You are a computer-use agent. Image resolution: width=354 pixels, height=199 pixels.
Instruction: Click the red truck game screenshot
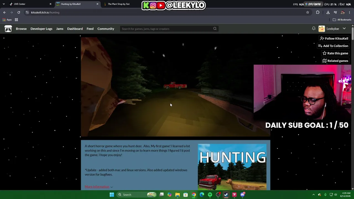pyautogui.click(x=175, y=87)
